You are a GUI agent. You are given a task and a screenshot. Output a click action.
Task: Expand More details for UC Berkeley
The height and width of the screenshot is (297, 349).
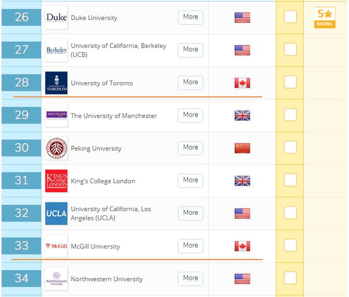[191, 50]
